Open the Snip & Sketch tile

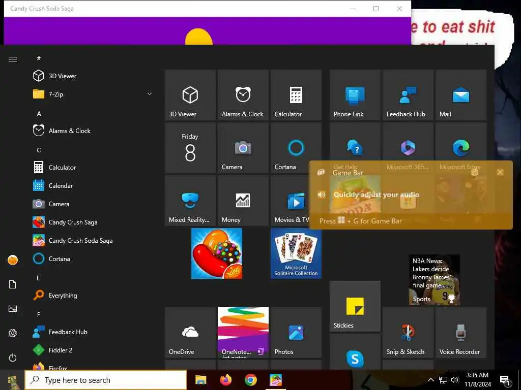tap(408, 332)
